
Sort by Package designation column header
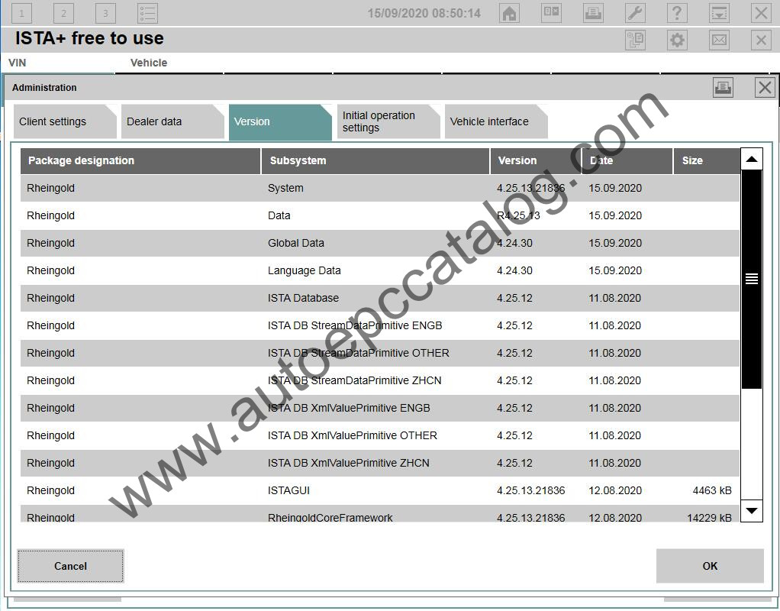140,161
